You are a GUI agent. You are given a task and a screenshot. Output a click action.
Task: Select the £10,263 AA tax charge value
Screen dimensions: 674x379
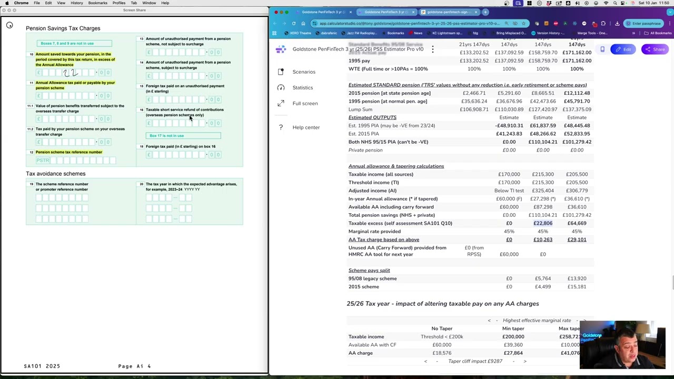pyautogui.click(x=543, y=240)
